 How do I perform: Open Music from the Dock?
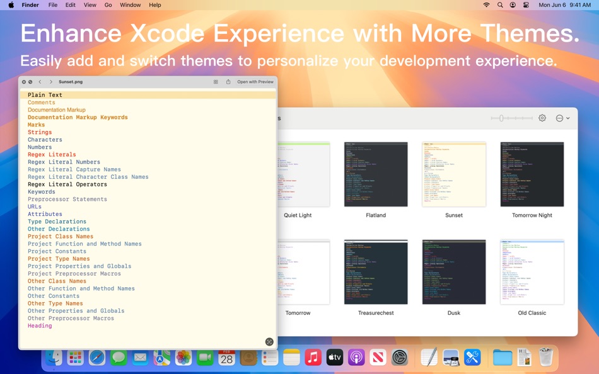[x=313, y=358]
